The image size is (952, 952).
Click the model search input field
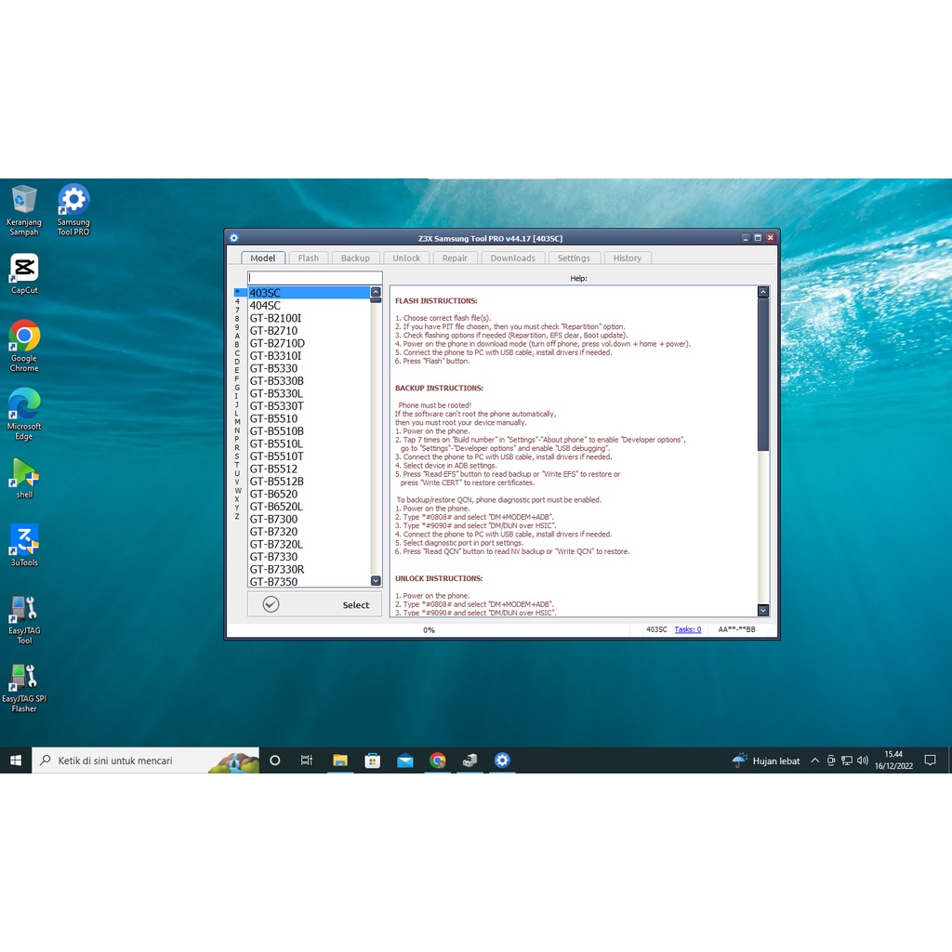click(314, 277)
